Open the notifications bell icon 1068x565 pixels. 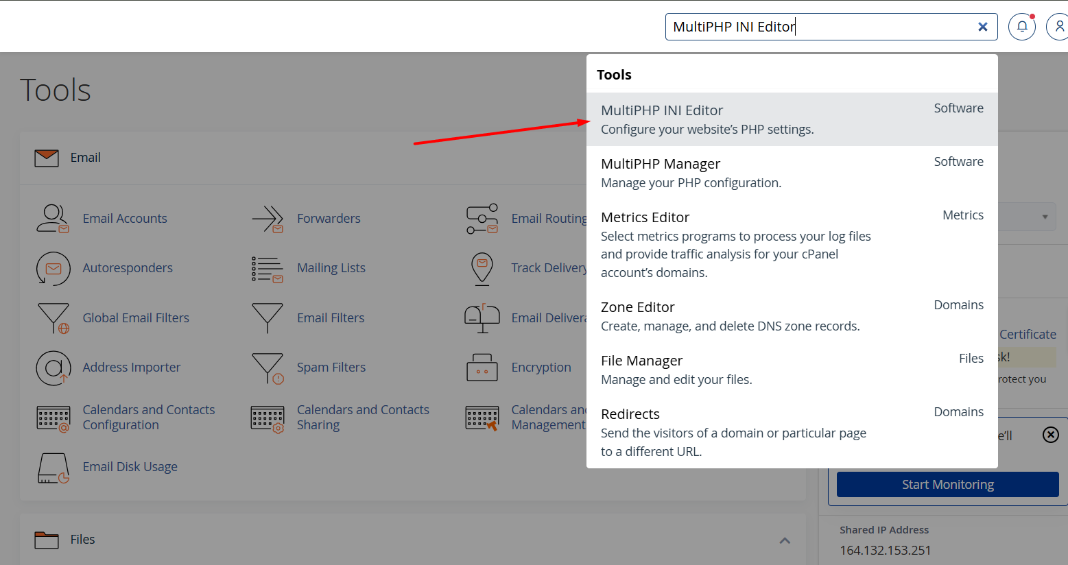pos(1021,27)
